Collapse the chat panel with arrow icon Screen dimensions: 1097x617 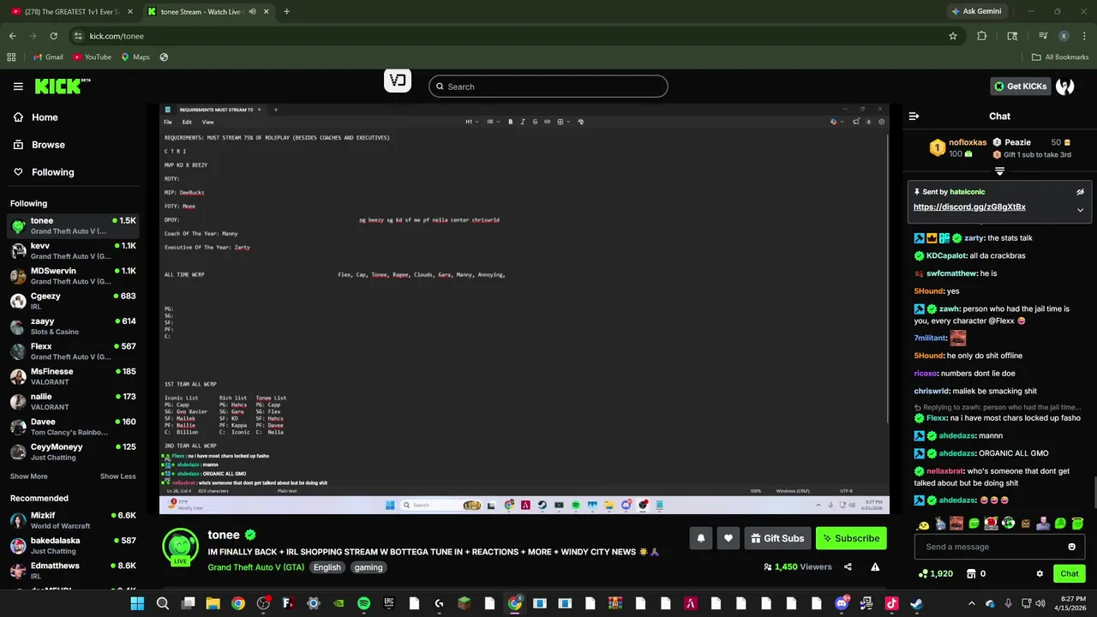[x=914, y=116]
